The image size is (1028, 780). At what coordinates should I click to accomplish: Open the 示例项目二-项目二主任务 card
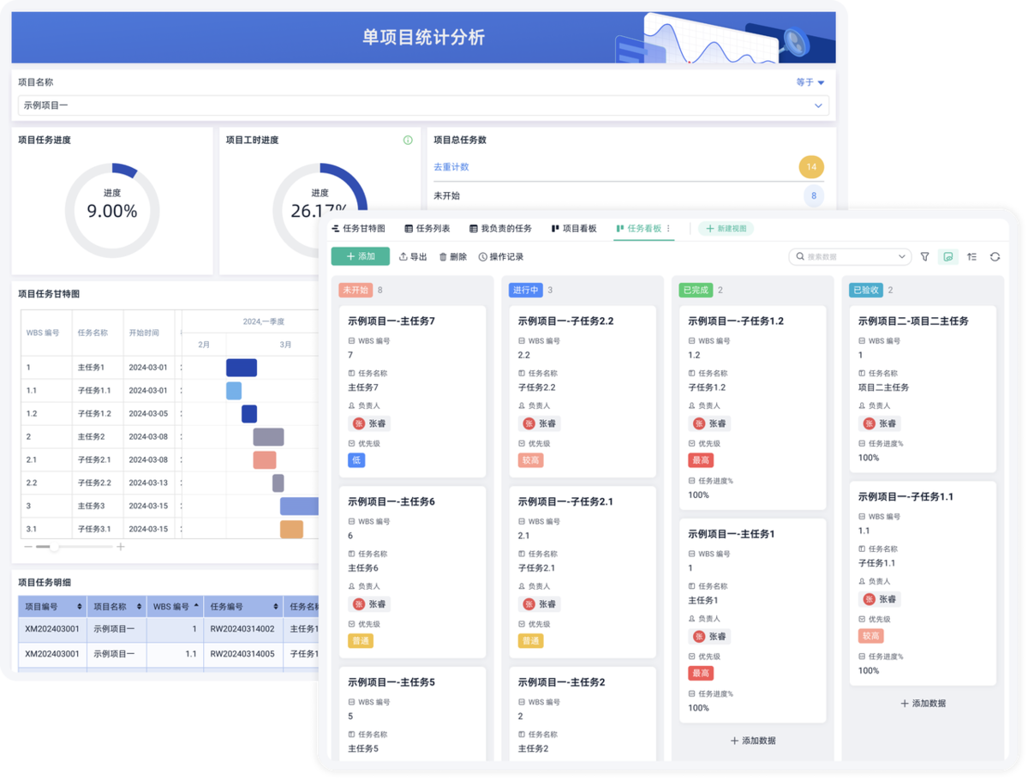923,389
